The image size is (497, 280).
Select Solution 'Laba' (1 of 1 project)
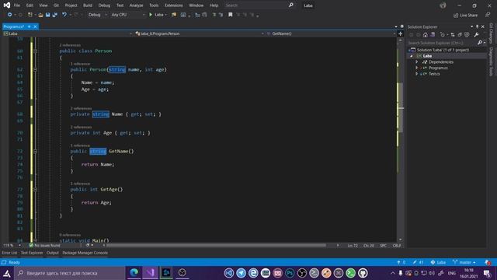(443, 50)
